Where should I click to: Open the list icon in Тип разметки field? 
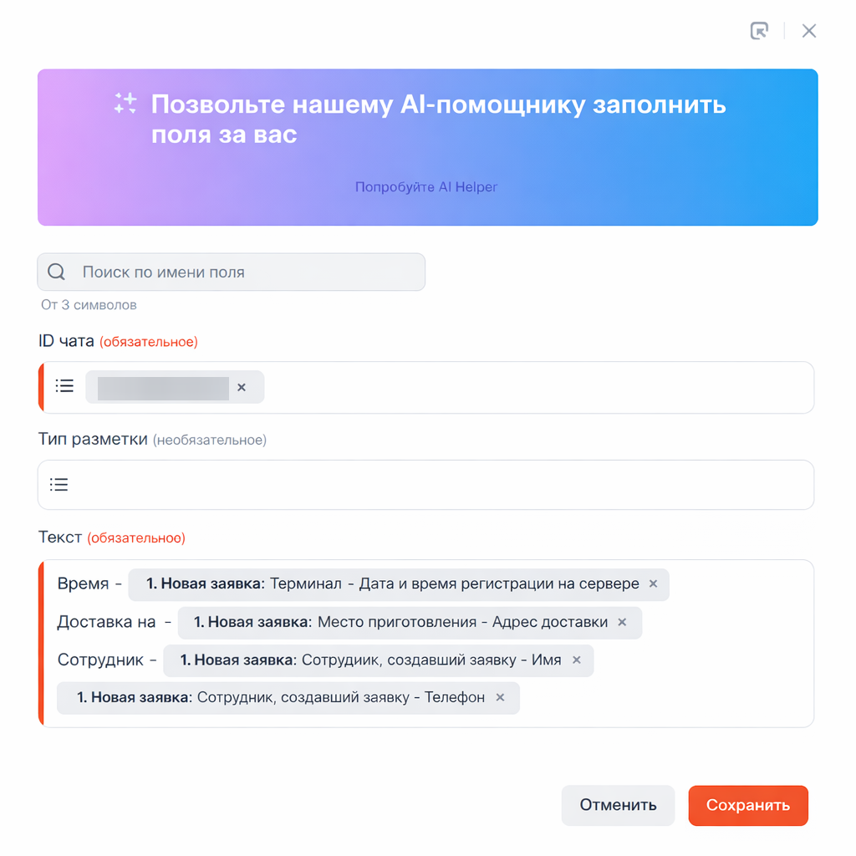tap(59, 484)
